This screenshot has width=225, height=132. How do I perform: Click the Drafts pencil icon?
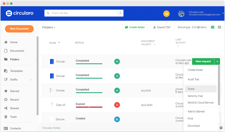[6, 79]
